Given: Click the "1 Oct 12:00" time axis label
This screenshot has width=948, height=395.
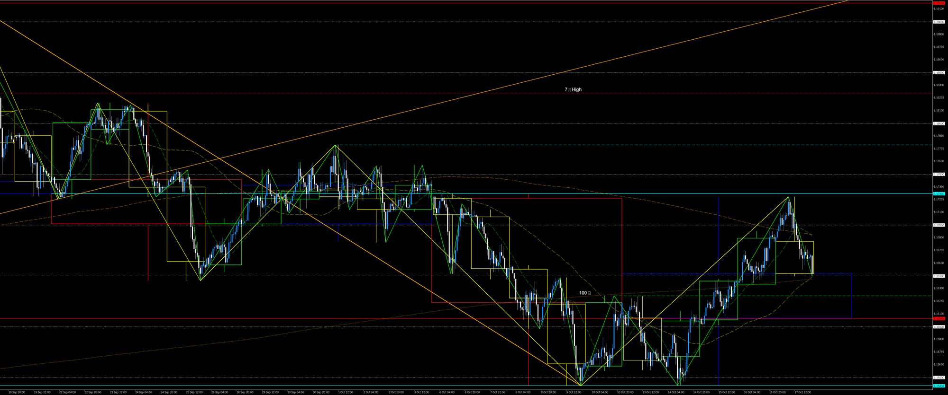Looking at the screenshot, I should 346,392.
